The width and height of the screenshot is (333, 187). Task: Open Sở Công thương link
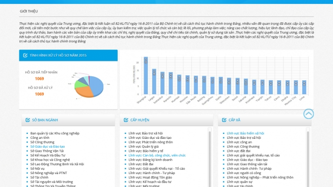click(42, 142)
